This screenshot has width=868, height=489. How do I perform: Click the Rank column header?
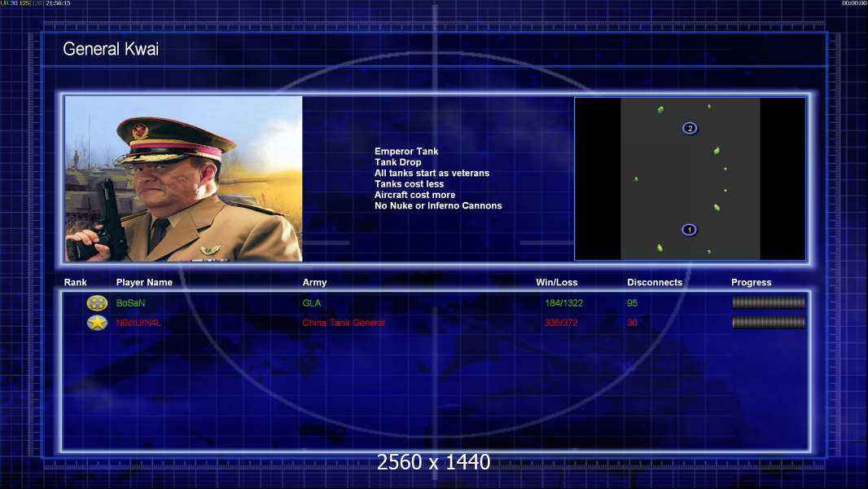click(75, 283)
